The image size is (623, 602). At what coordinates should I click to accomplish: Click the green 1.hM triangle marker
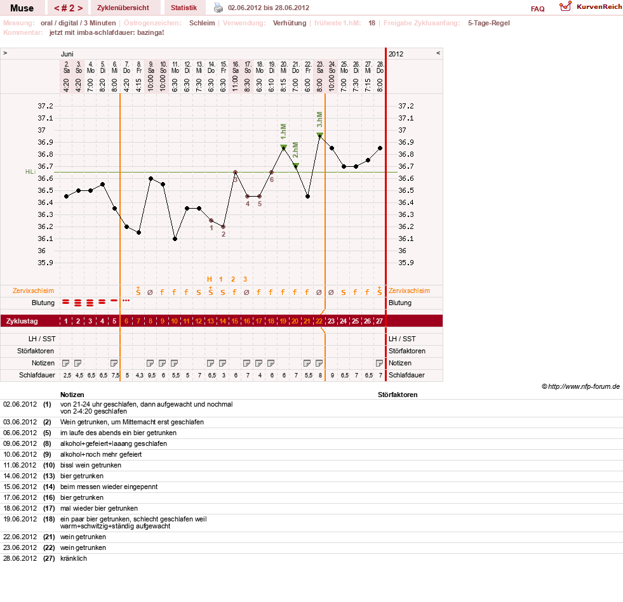284,147
